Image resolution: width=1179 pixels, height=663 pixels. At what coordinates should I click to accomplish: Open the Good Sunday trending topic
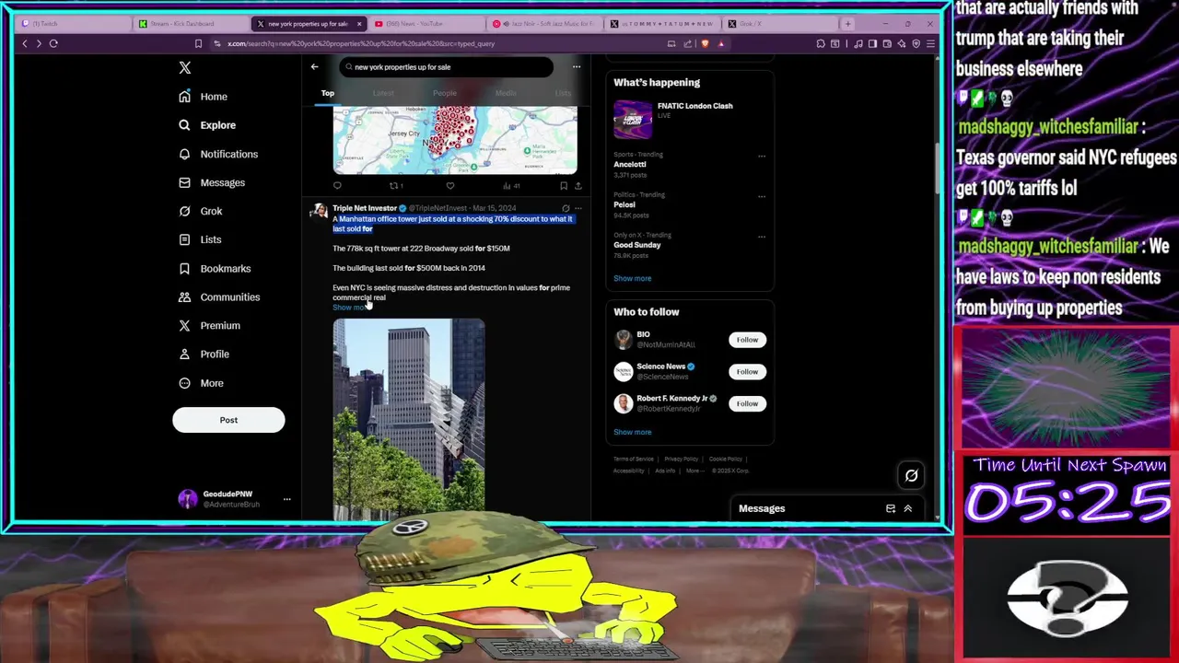click(x=637, y=245)
